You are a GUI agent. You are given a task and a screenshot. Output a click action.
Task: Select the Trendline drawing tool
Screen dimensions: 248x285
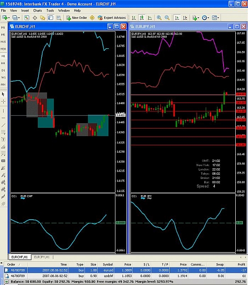click(3, 125)
